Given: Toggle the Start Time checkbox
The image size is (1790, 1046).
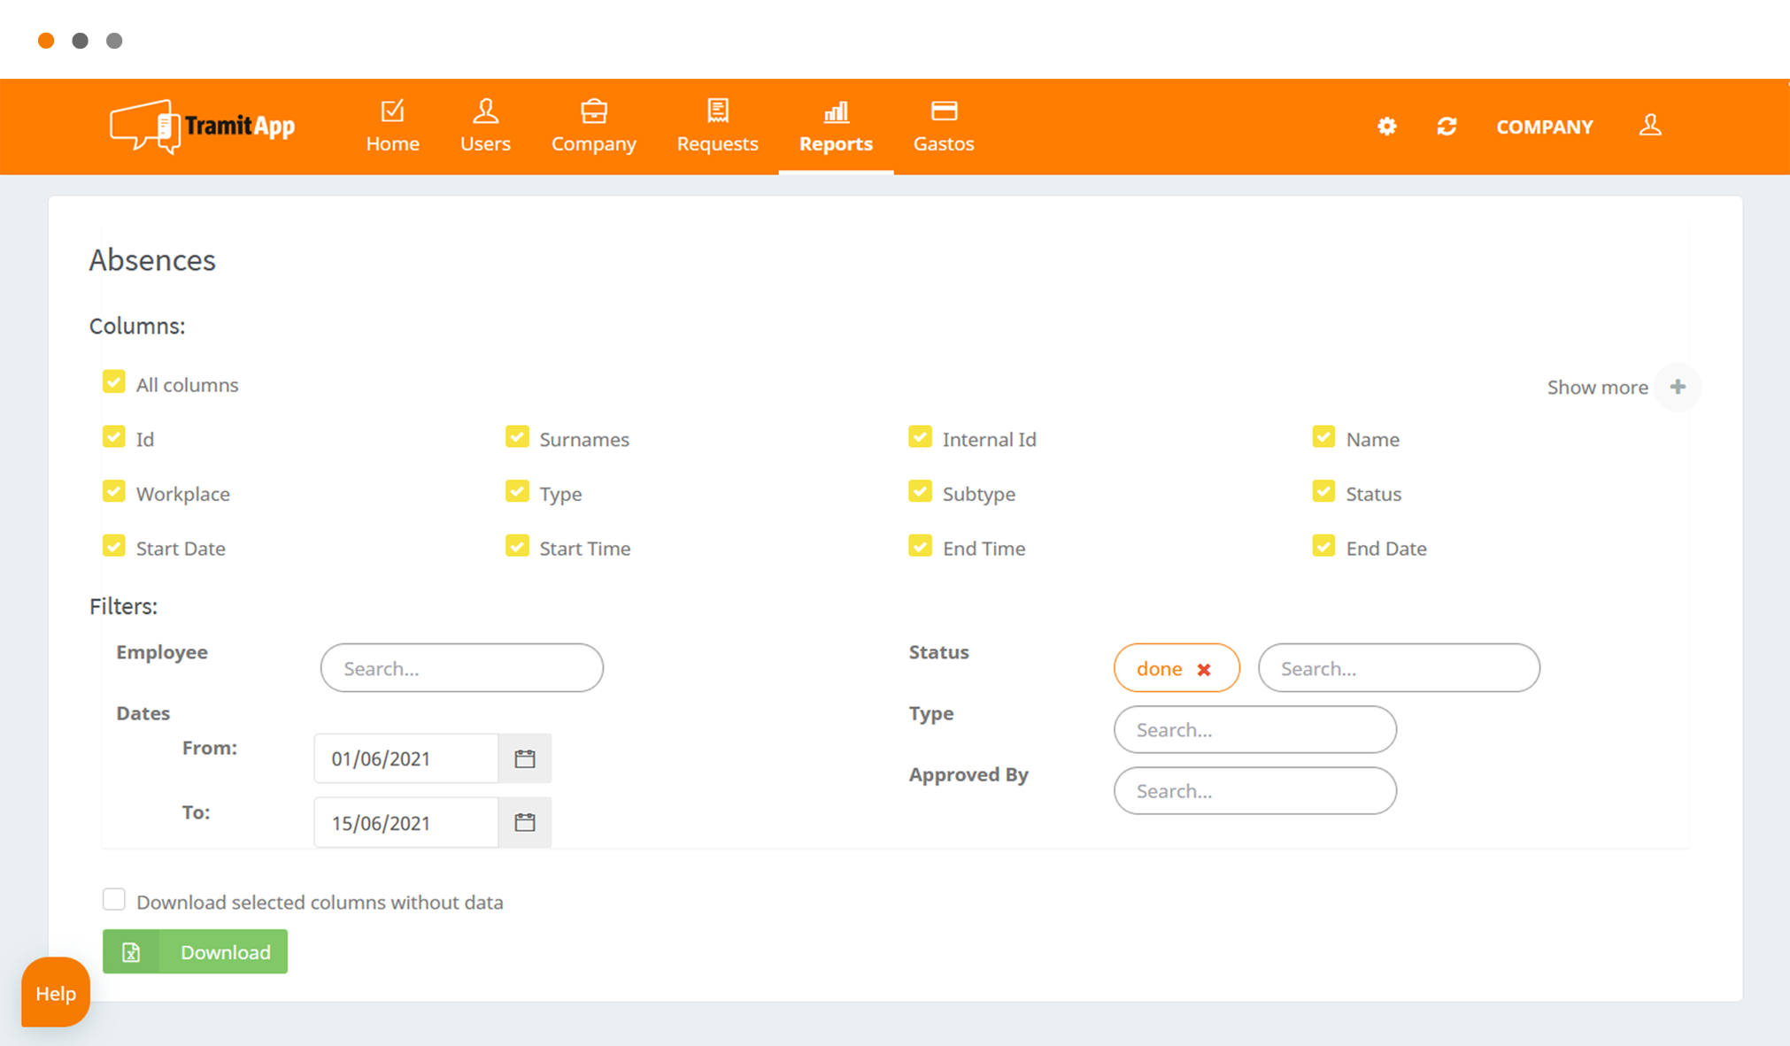Looking at the screenshot, I should point(517,546).
